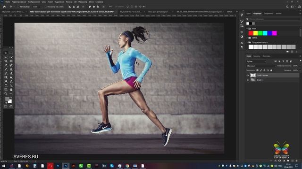Open the Редактирование menu

(x=19, y=2)
